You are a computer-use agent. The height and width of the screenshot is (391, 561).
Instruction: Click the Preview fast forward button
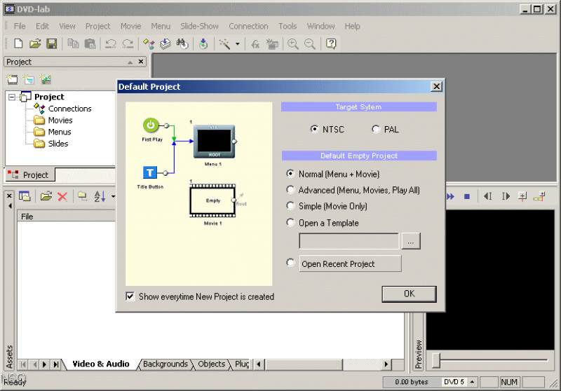(450, 196)
